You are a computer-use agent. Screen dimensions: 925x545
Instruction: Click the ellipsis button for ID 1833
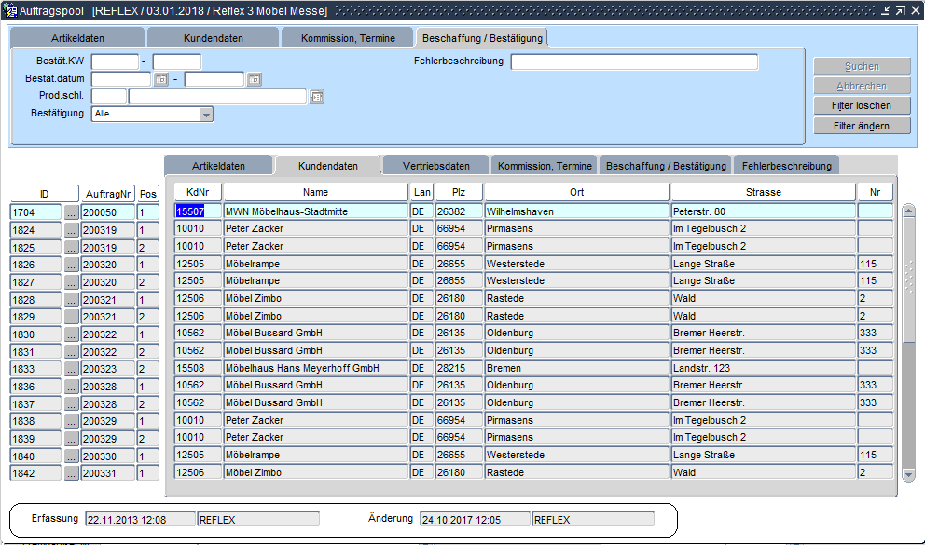72,369
